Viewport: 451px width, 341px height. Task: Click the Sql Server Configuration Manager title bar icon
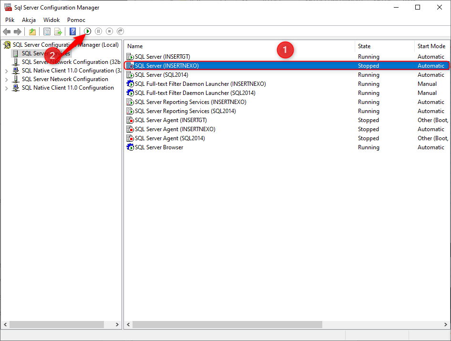pyautogui.click(x=8, y=7)
